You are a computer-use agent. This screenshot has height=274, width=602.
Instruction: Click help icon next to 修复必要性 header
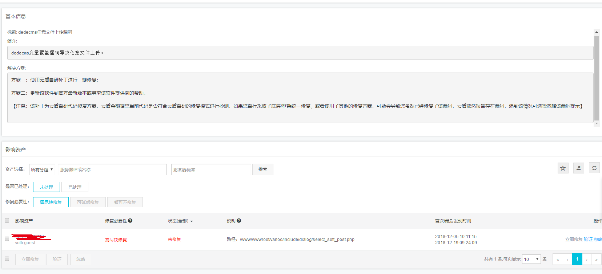(x=130, y=221)
